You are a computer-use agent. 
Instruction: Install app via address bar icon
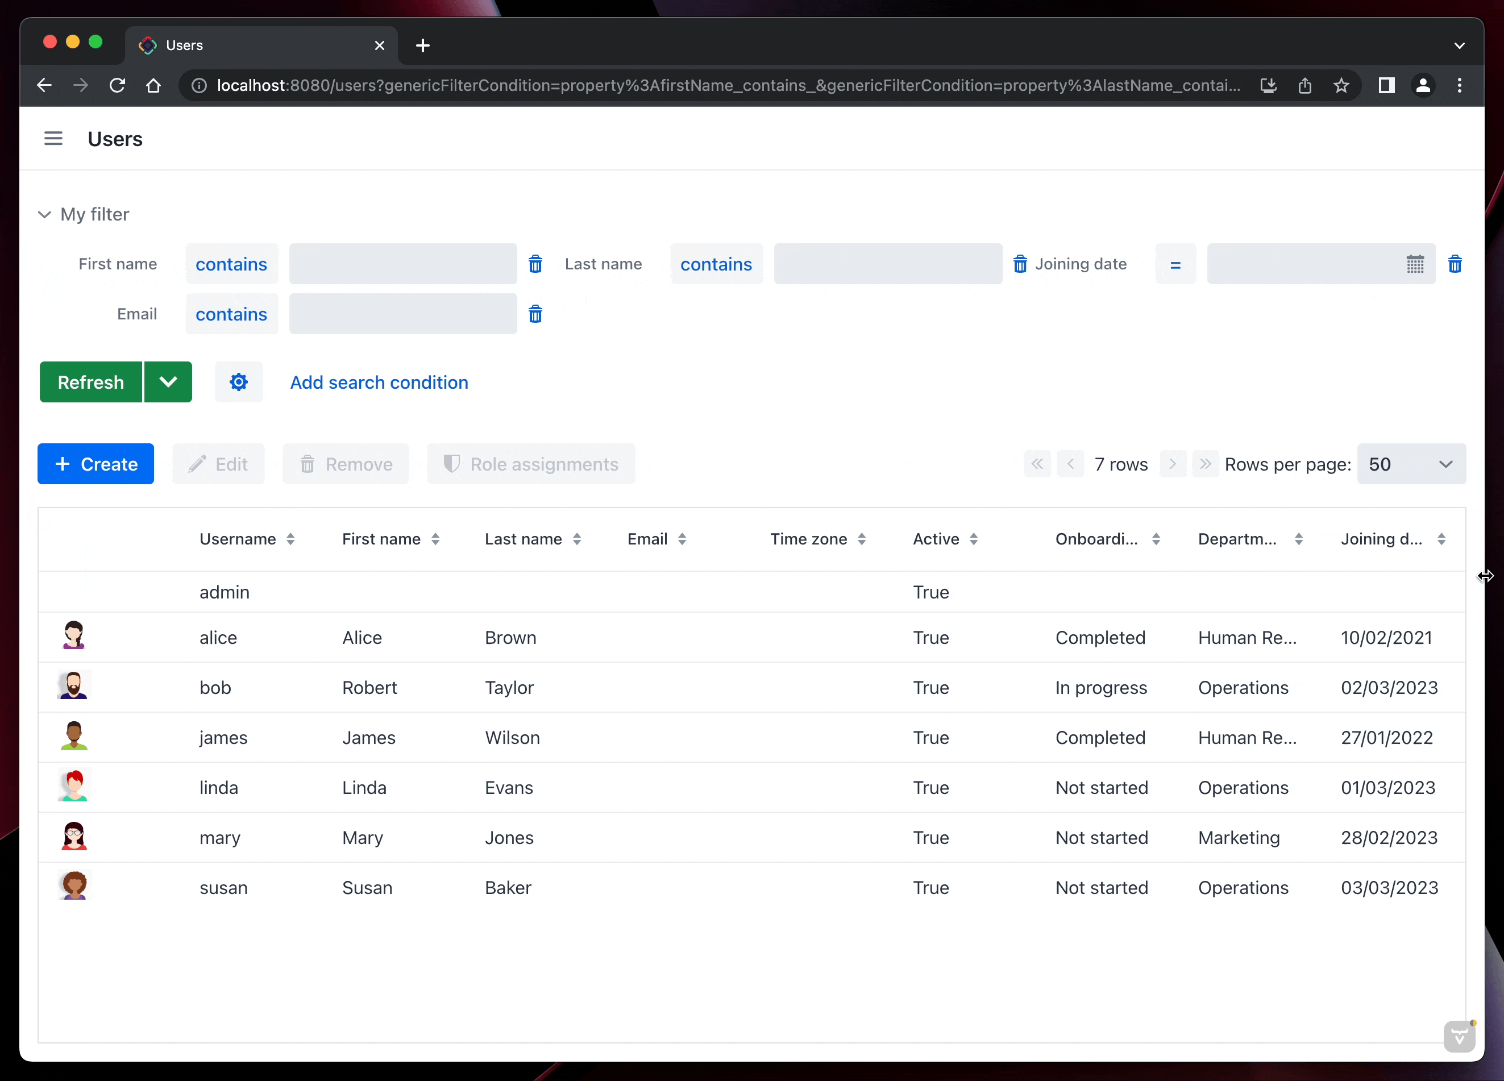click(1268, 86)
